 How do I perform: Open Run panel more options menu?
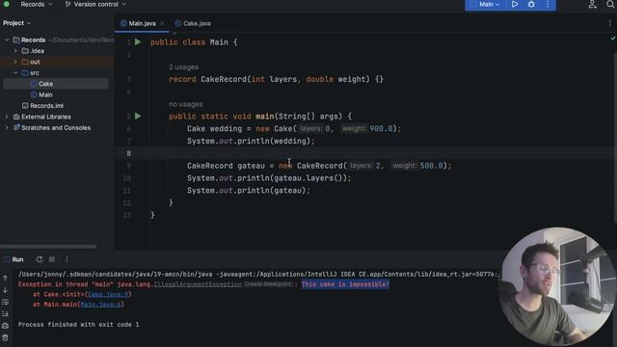pos(67,259)
